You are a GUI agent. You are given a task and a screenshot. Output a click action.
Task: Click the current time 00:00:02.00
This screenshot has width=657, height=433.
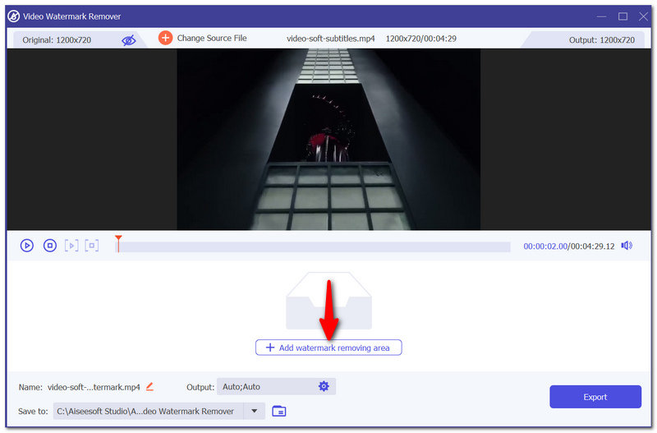[x=545, y=246]
